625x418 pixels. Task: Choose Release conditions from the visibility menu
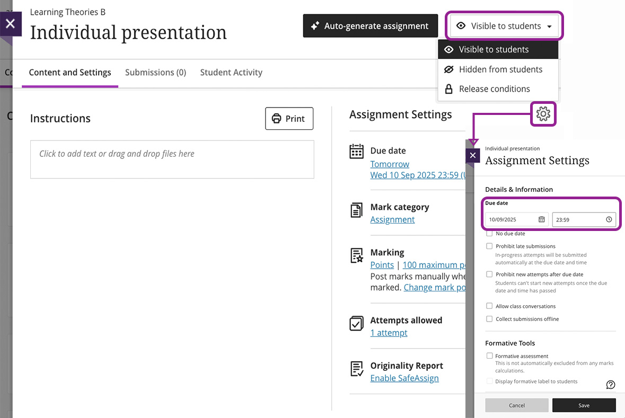coord(494,88)
